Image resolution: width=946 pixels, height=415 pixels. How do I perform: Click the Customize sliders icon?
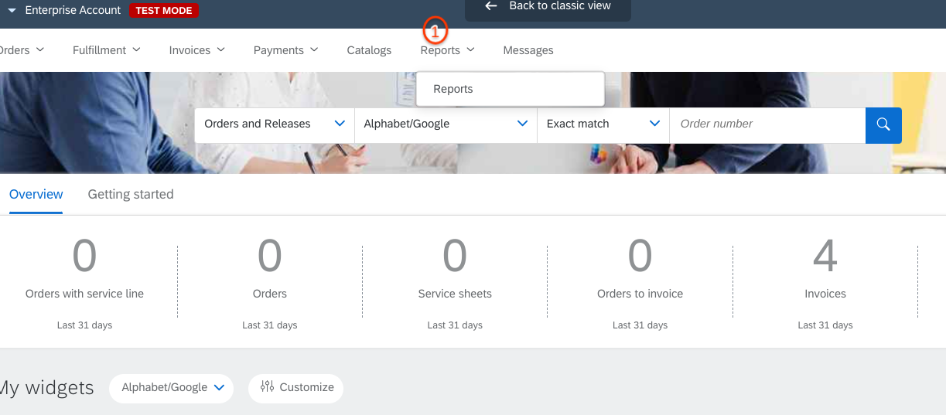click(x=268, y=387)
